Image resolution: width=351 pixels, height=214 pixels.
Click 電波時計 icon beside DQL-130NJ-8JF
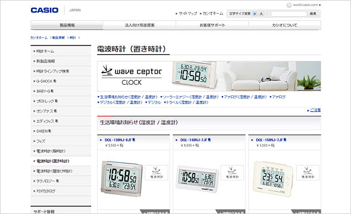pos(156,172)
